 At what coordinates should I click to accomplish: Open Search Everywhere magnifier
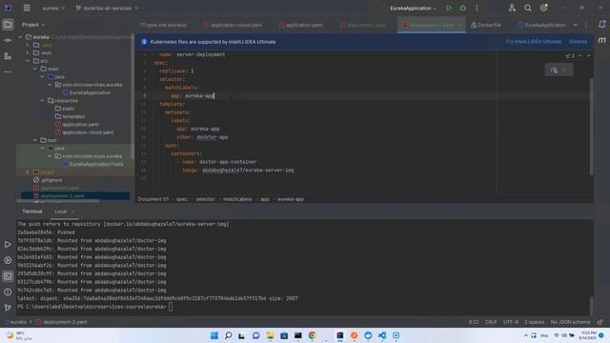527,8
